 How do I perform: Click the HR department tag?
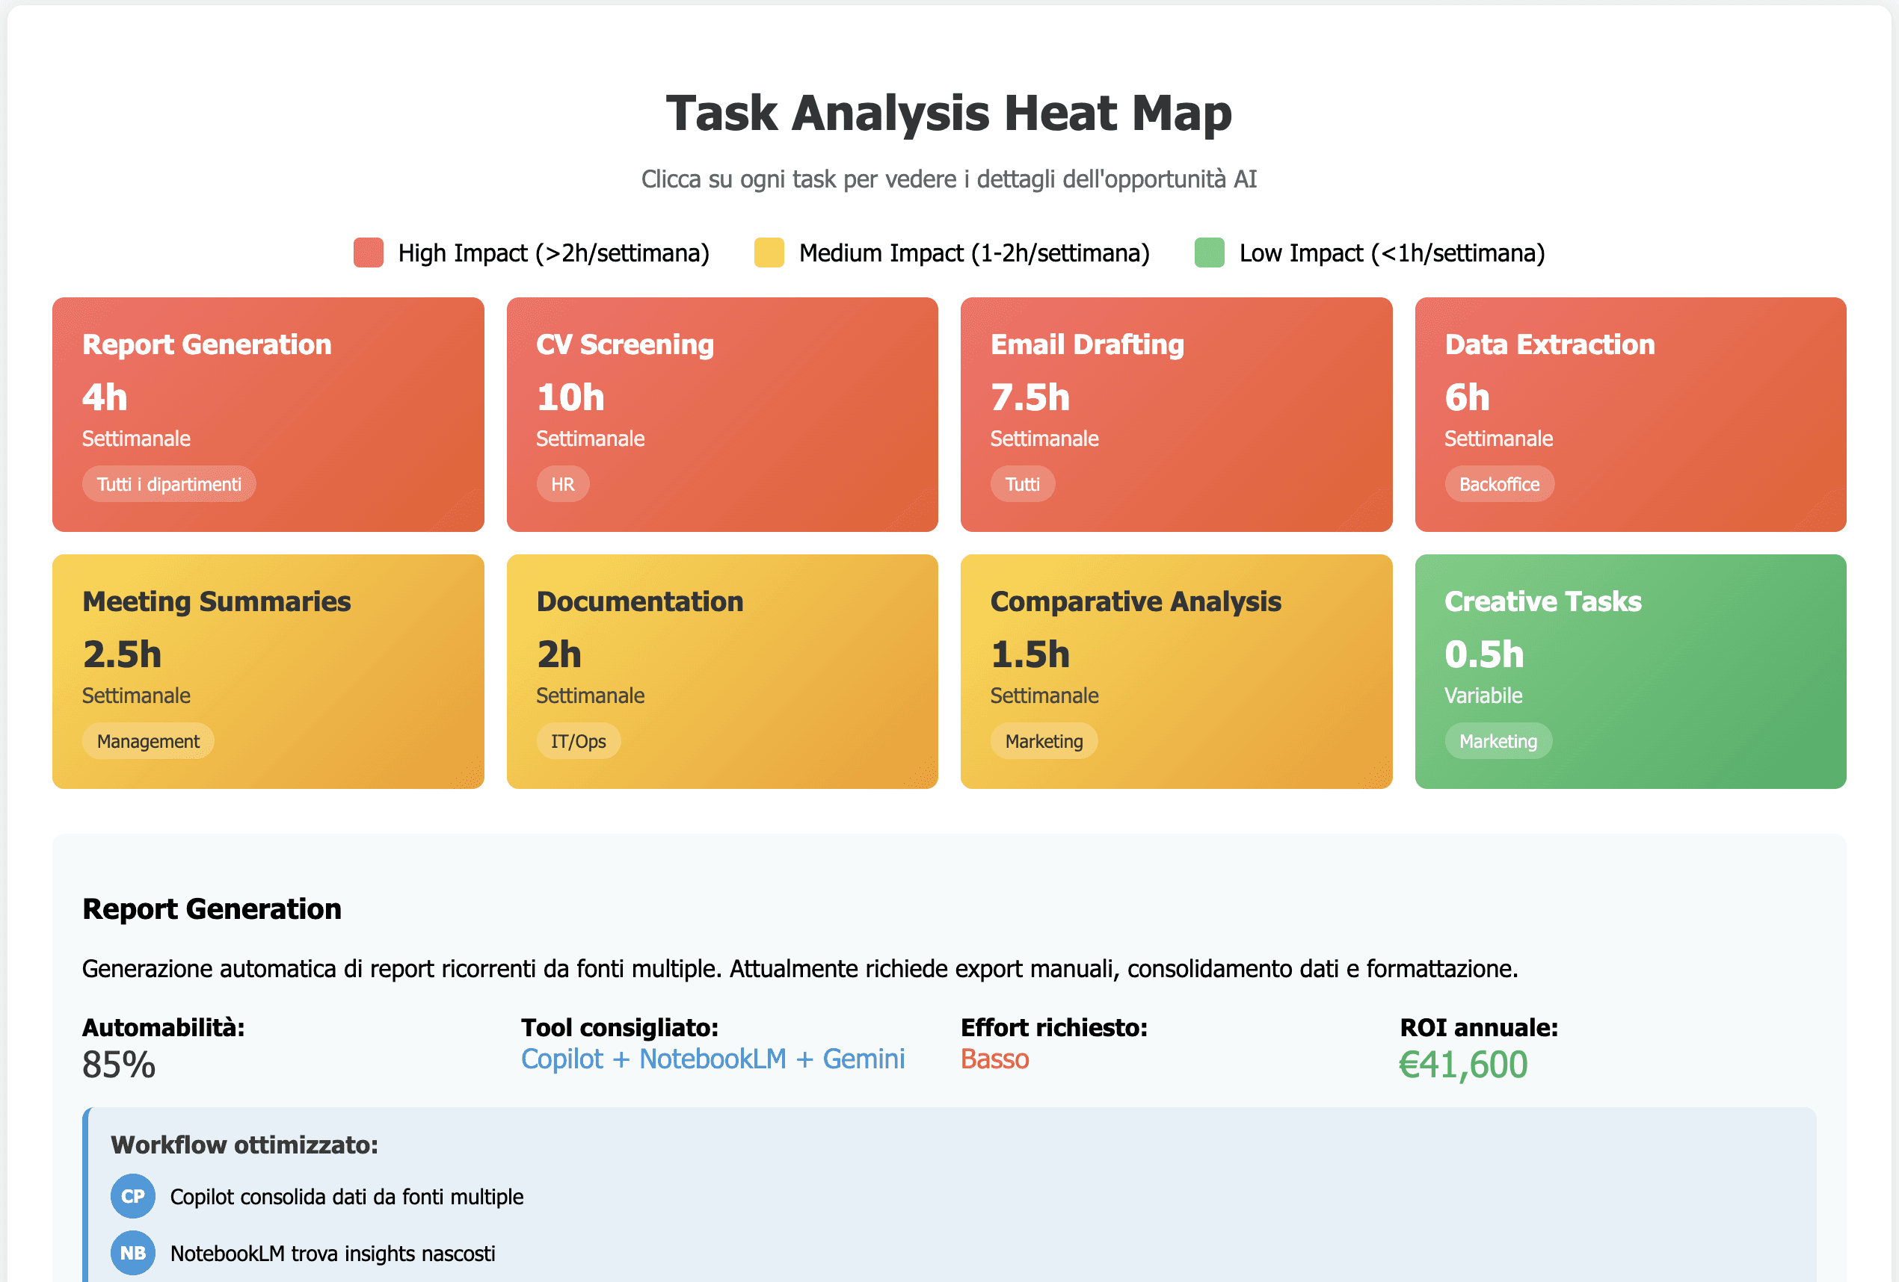click(x=562, y=484)
